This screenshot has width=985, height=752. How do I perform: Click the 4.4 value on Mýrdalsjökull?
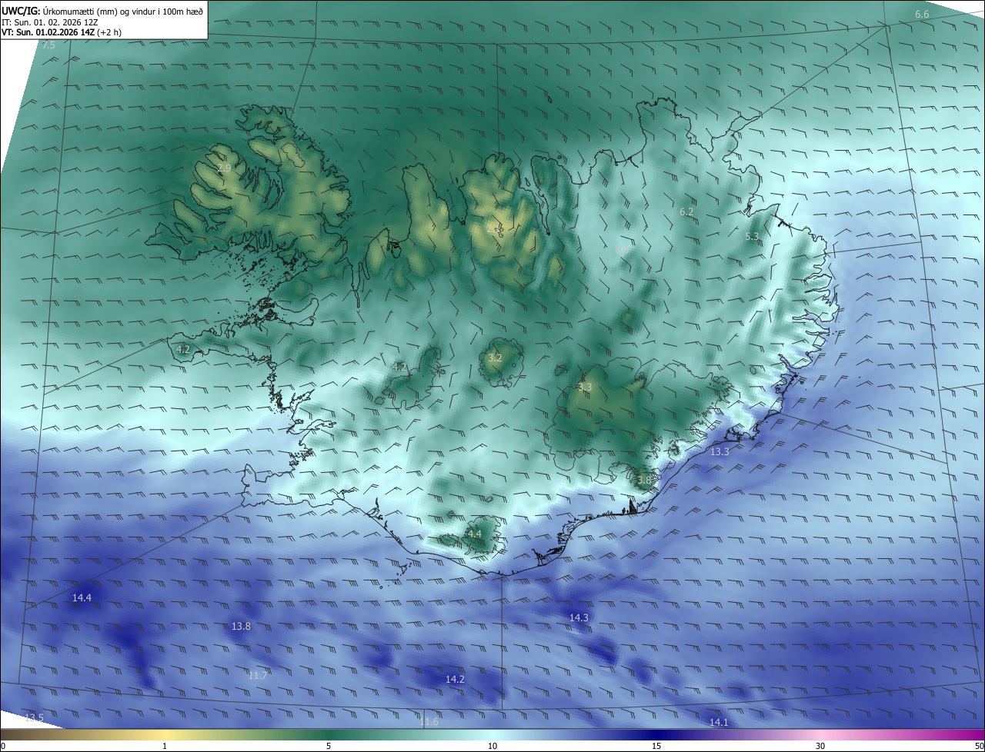(x=474, y=534)
